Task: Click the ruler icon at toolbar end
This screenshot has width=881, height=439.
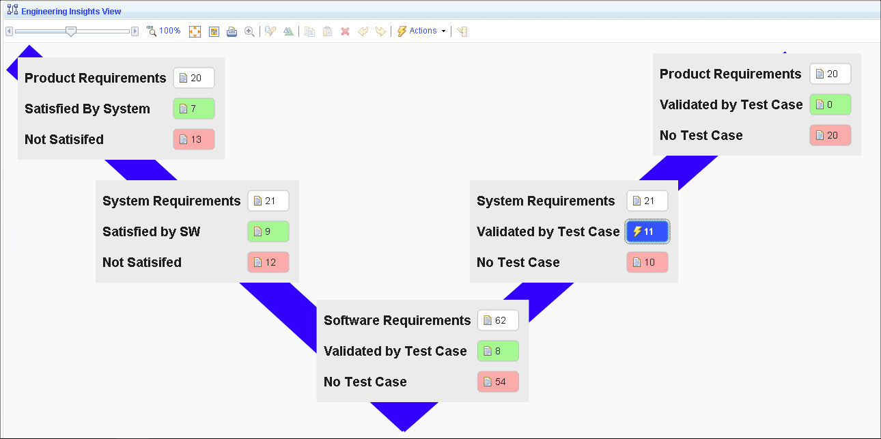Action: (x=462, y=31)
